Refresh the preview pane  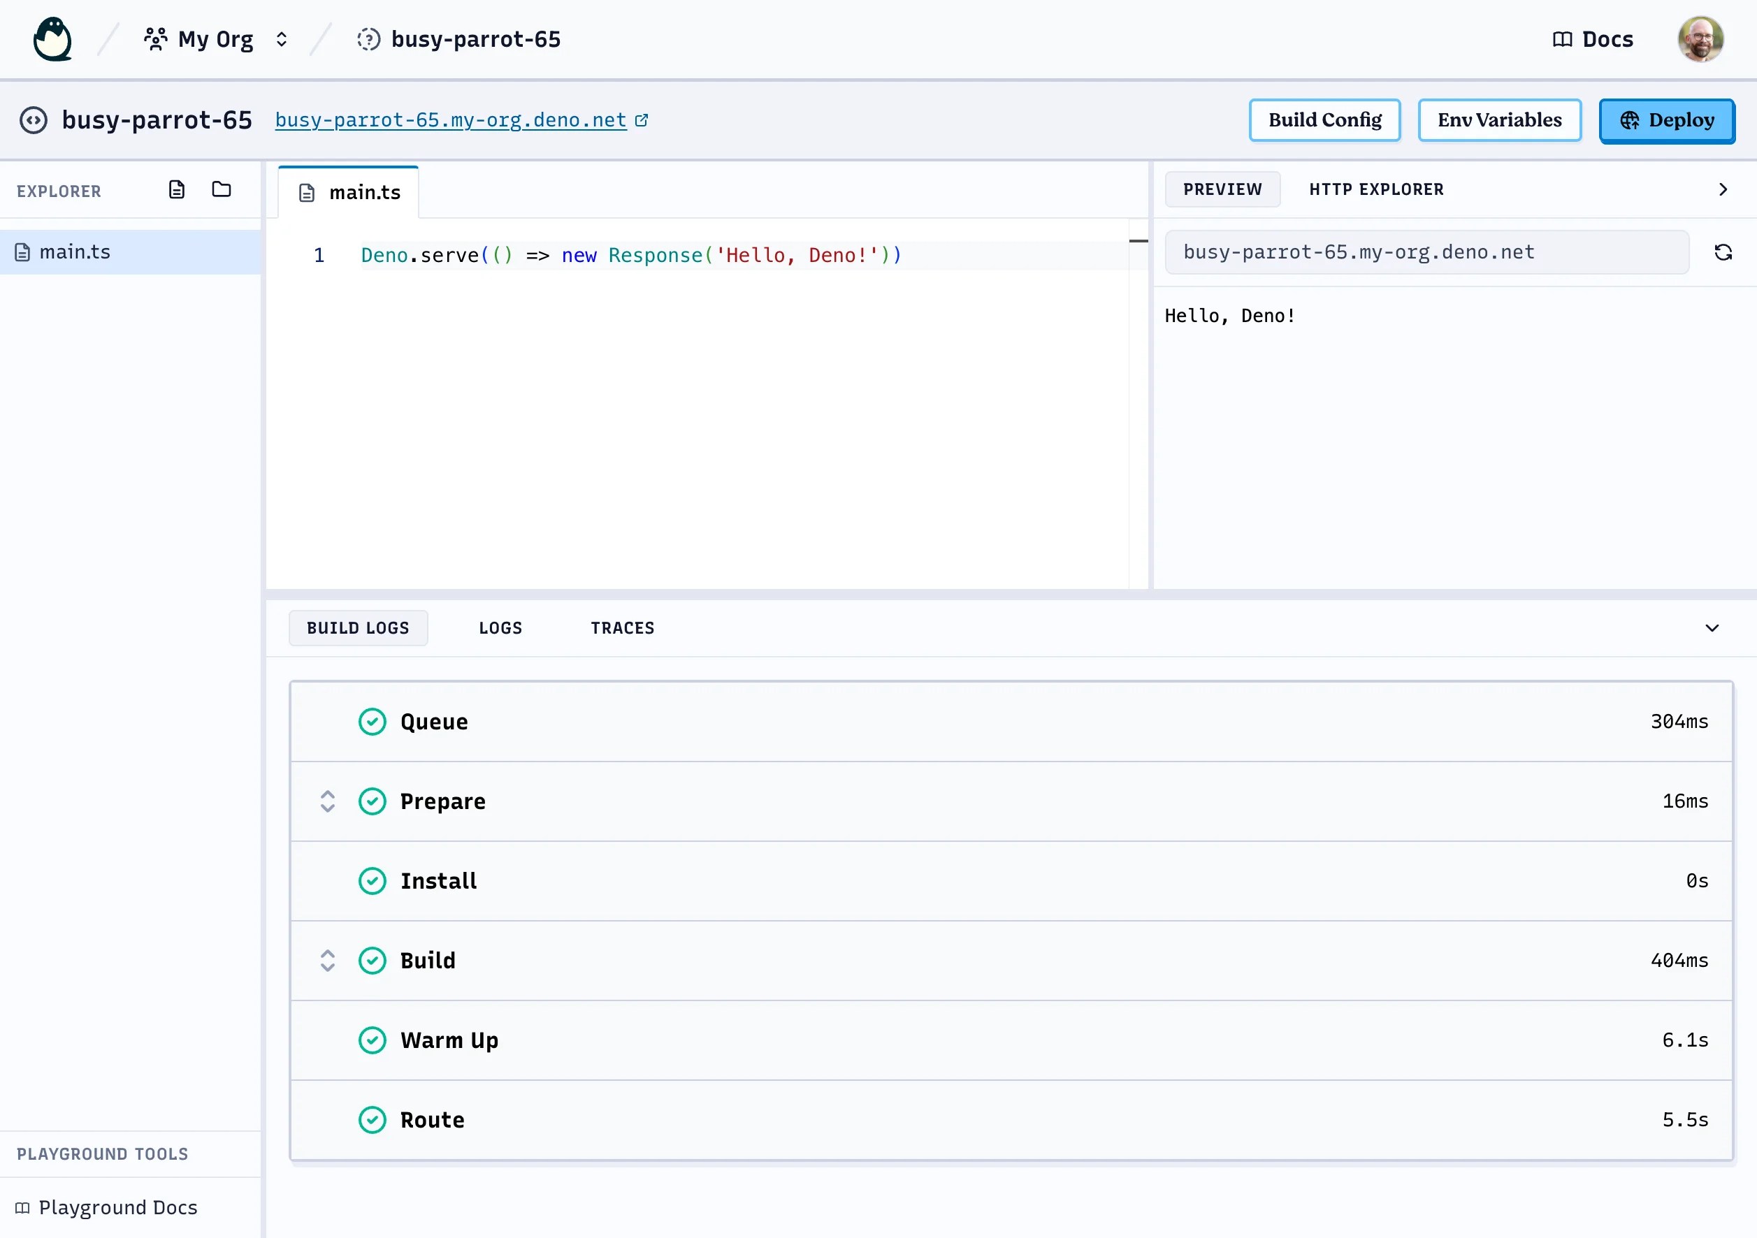point(1723,252)
